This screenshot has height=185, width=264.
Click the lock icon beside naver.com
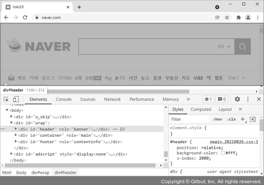(x=37, y=18)
